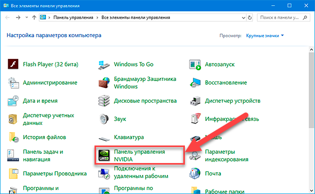
Task: Click the vertical scrollbar thumb
Action: [x=311, y=90]
